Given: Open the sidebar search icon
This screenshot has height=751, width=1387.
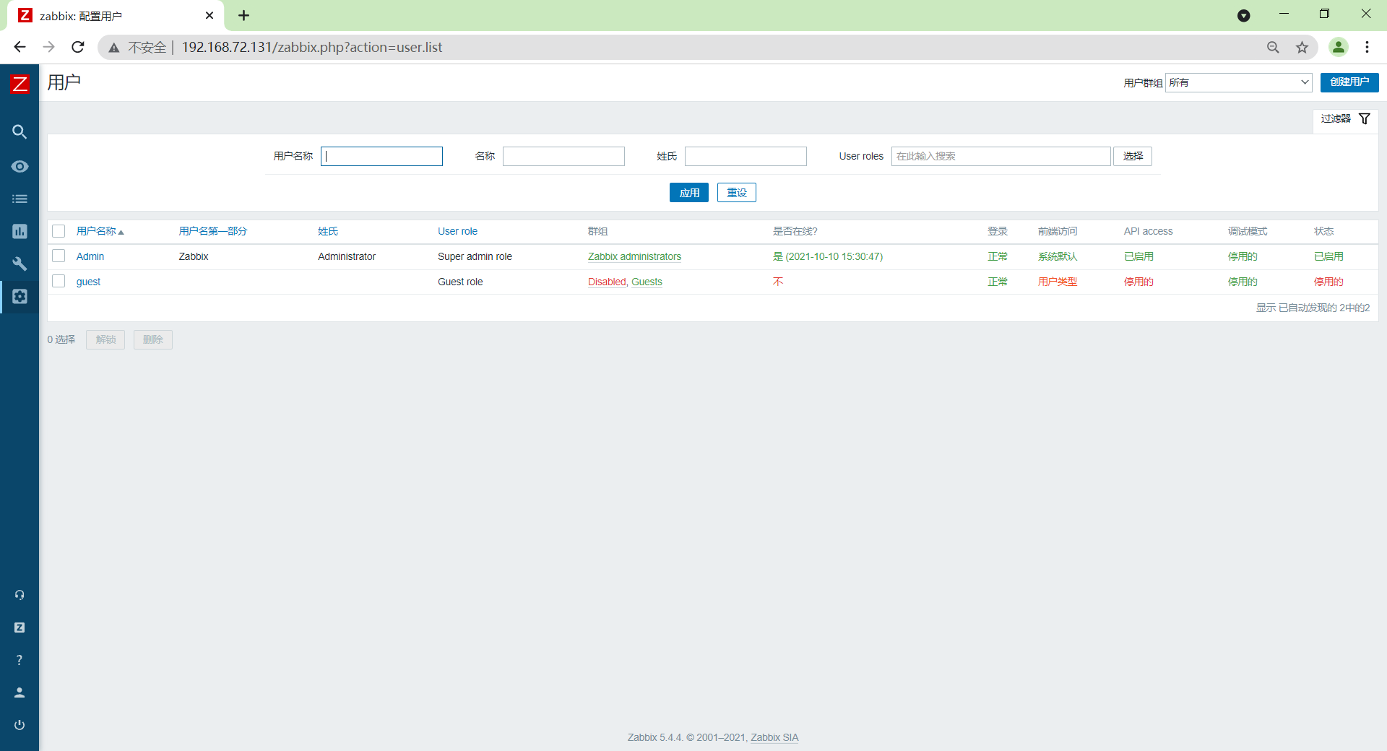Looking at the screenshot, I should pos(20,132).
